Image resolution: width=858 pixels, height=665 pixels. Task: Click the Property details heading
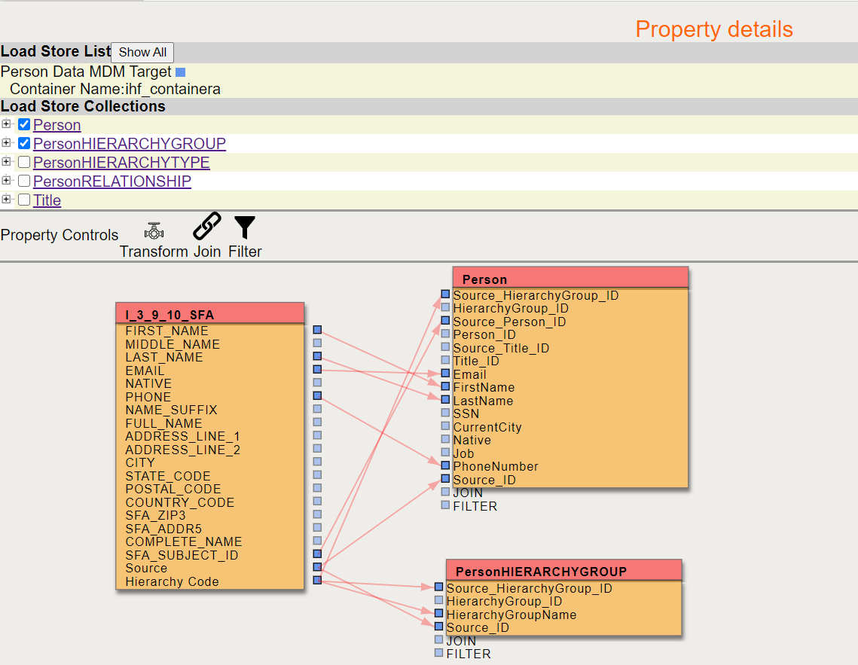pos(714,29)
